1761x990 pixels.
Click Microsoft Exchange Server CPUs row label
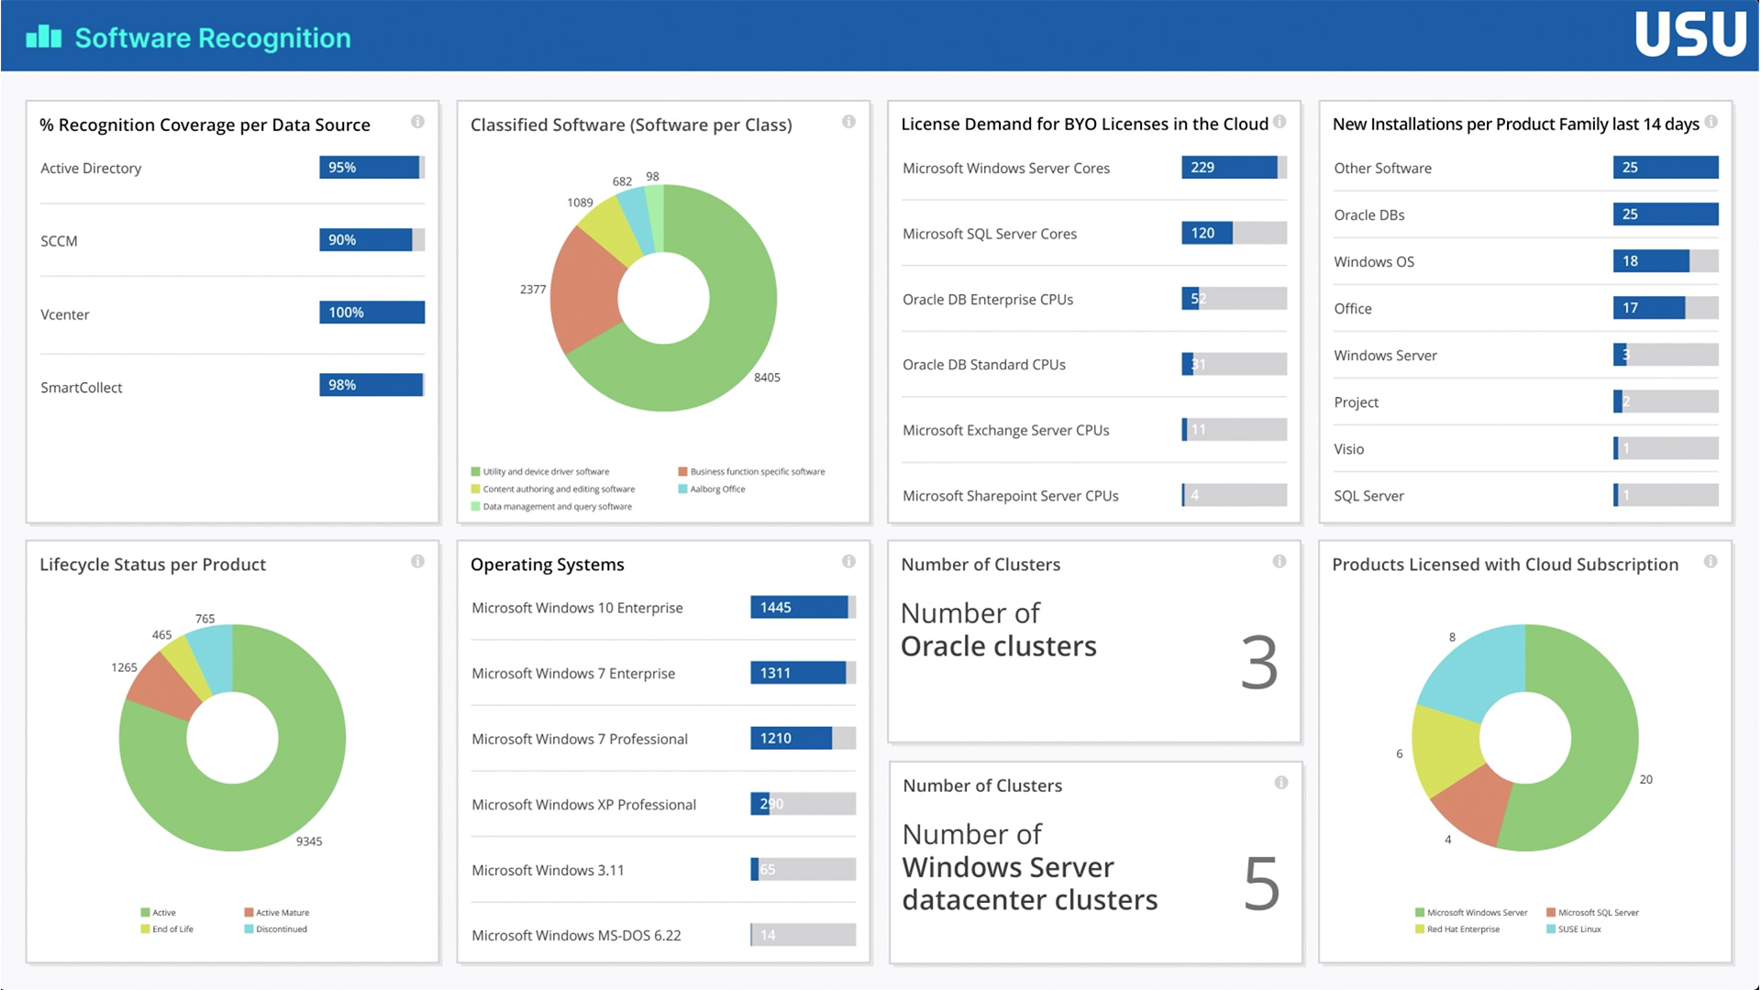pyautogui.click(x=1005, y=431)
